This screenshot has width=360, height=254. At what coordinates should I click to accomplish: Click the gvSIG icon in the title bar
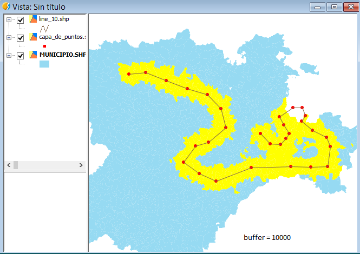[6, 6]
